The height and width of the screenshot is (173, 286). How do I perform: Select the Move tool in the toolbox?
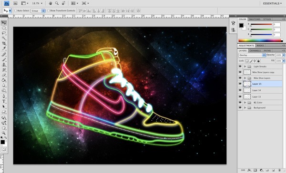click(4, 23)
